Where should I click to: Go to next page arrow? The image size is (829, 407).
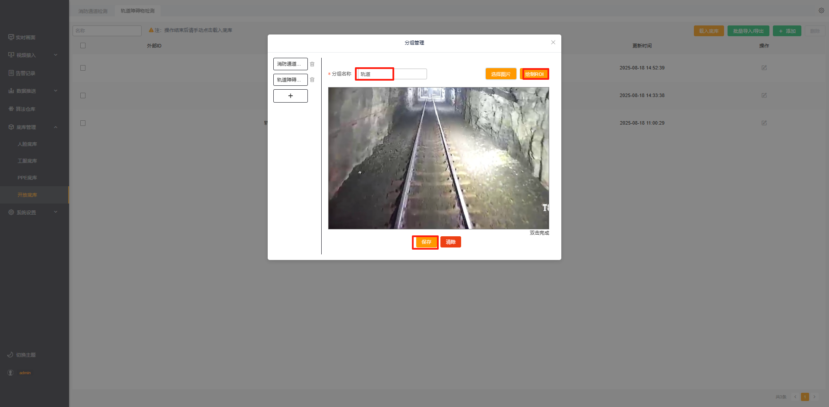tap(814, 397)
